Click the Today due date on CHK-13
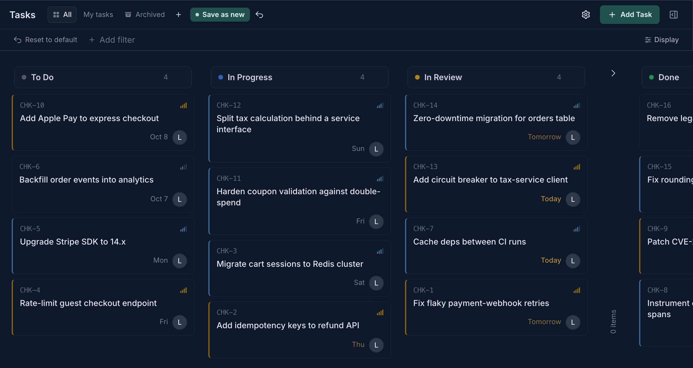693x368 pixels. (551, 199)
